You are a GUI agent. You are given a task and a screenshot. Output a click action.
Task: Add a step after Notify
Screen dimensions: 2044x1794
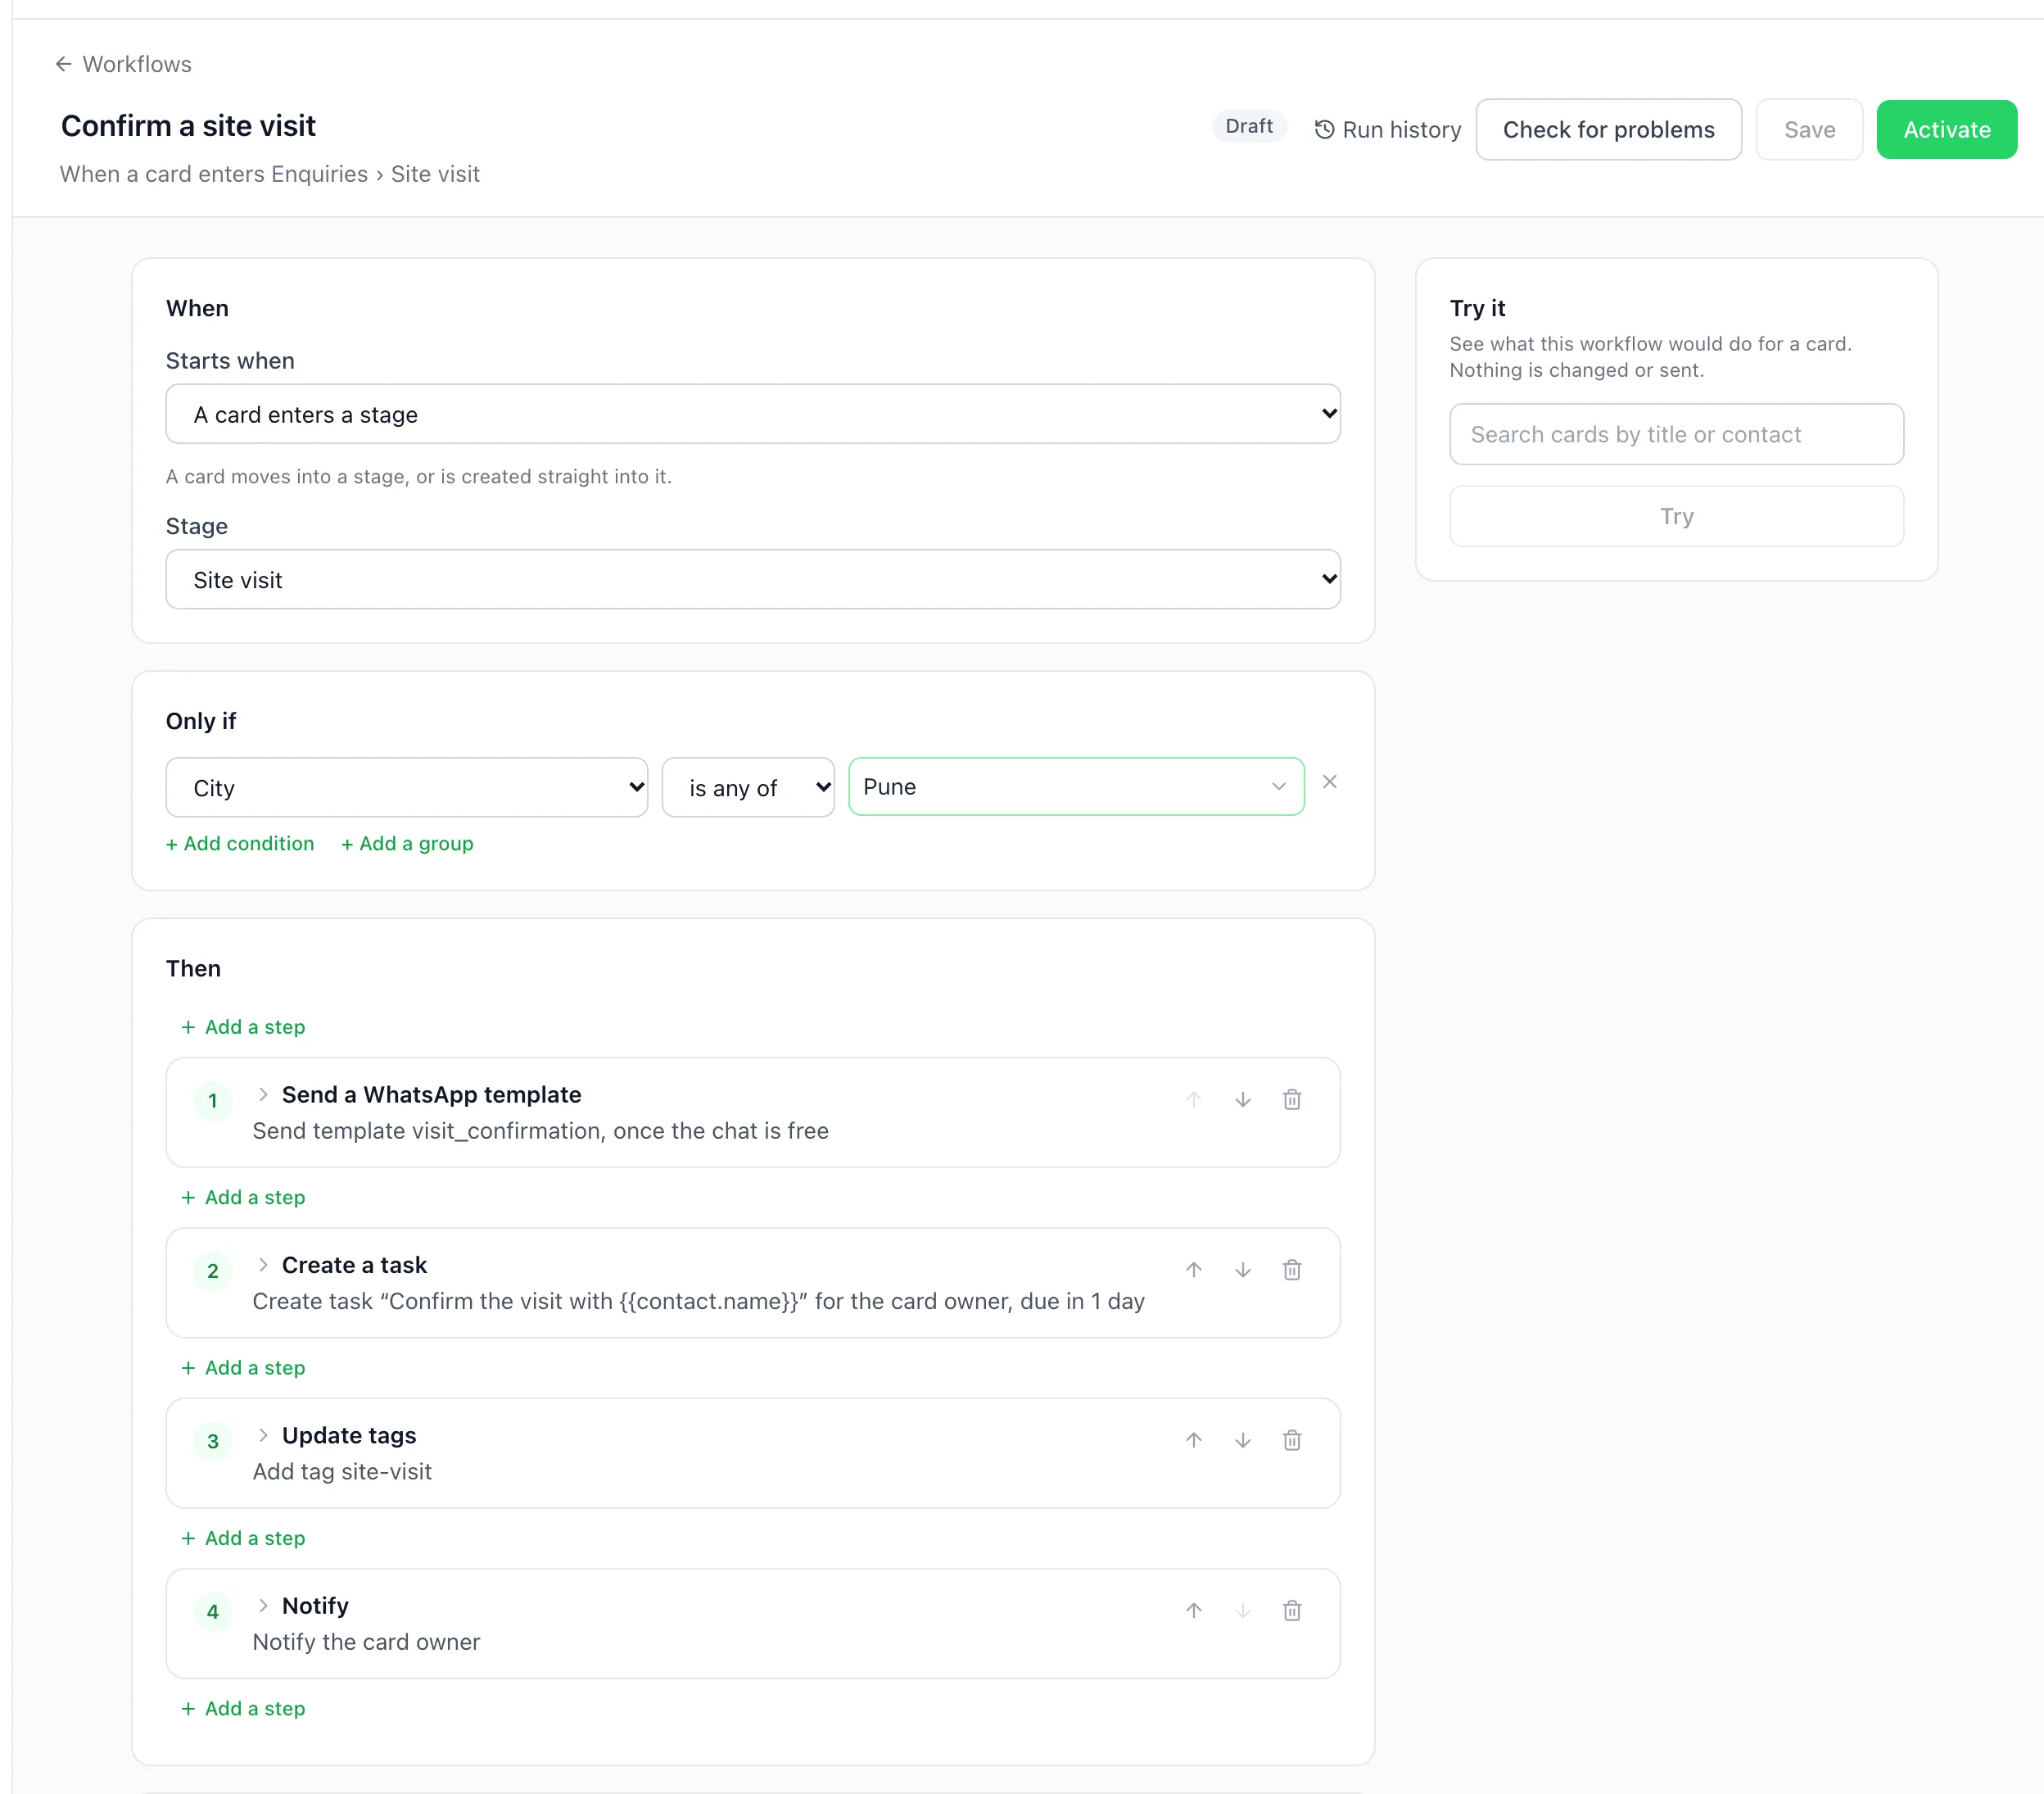coord(243,1708)
